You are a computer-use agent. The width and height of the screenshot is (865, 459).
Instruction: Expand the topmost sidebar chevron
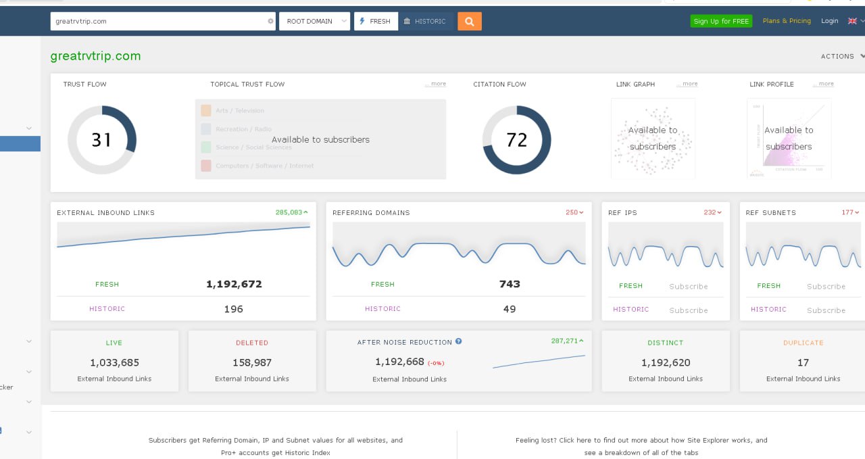click(29, 128)
